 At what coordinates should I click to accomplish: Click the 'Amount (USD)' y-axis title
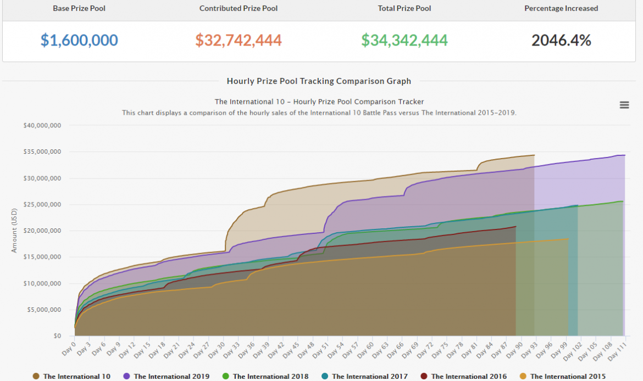coord(14,230)
